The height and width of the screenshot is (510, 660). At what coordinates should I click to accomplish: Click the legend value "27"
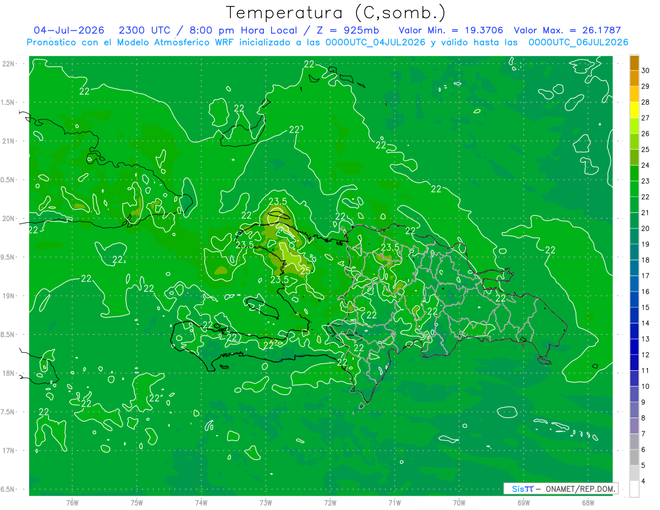(646, 118)
